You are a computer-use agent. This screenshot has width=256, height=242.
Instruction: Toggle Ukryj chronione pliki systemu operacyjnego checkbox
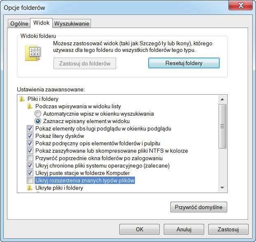pyautogui.click(x=30, y=165)
